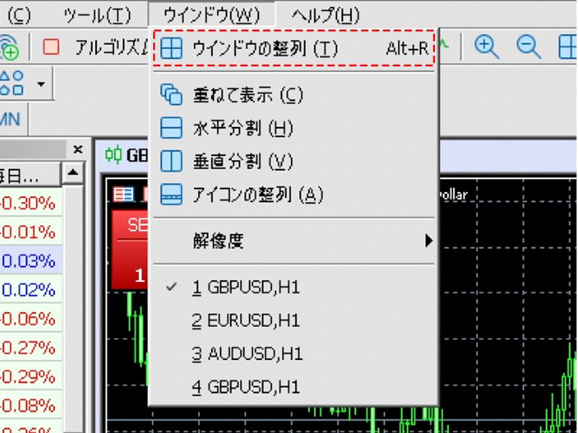Open the shapes objects dropdown arrow
578x433 pixels.
pos(41,84)
